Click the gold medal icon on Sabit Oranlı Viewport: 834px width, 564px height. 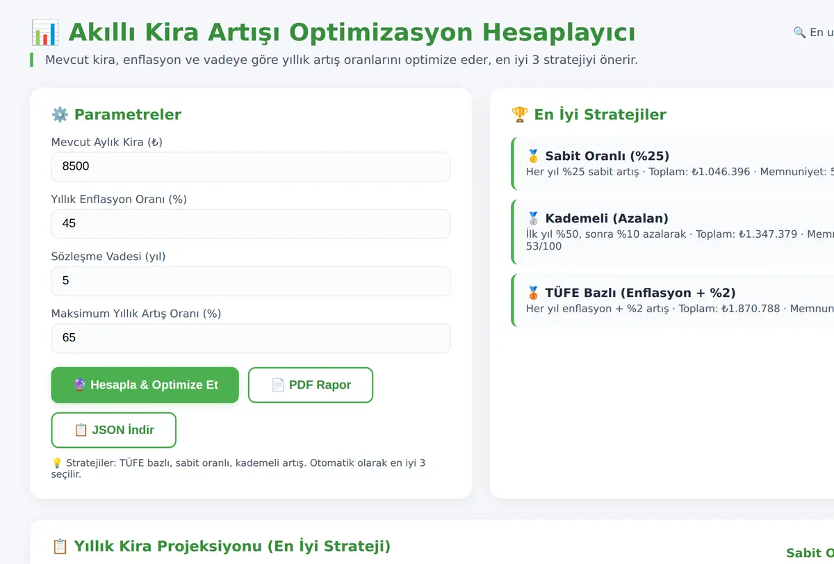(x=534, y=156)
